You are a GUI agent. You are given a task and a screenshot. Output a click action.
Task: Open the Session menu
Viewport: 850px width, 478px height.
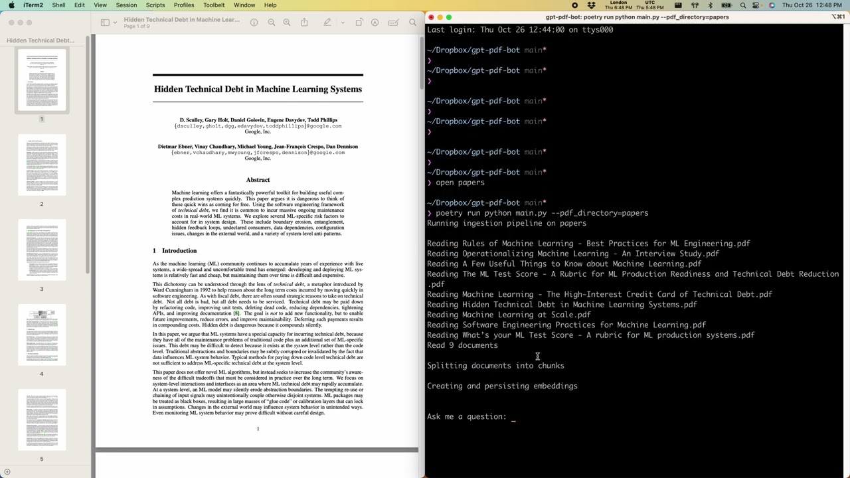(x=126, y=5)
